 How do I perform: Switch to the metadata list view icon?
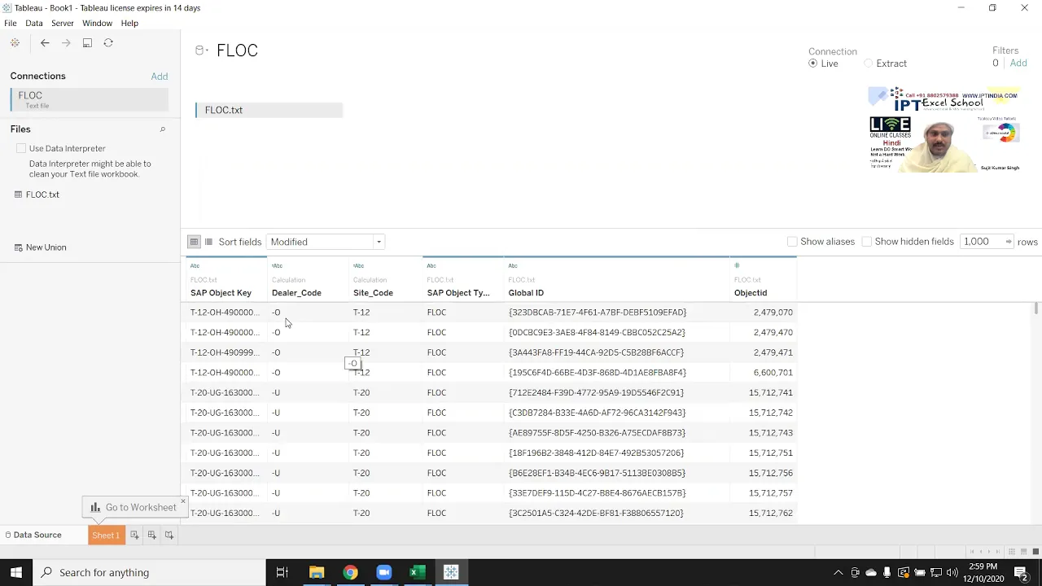tap(208, 242)
